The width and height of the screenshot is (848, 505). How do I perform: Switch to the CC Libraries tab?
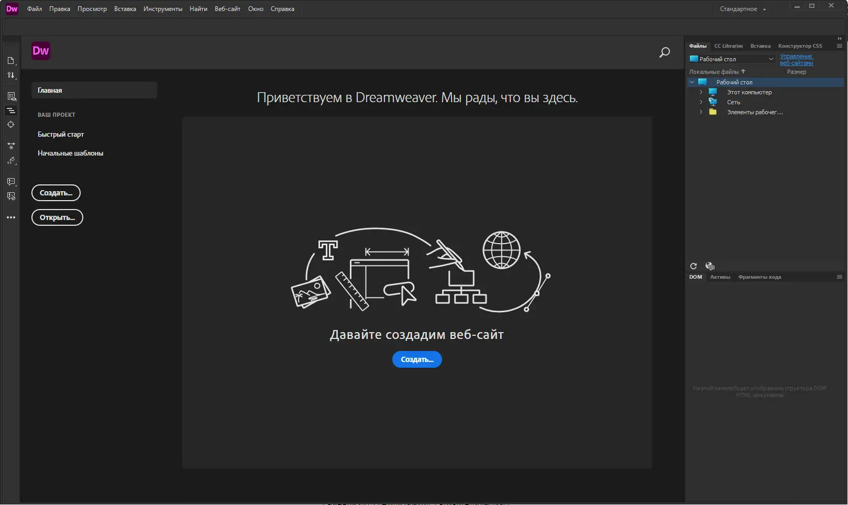[x=729, y=46]
